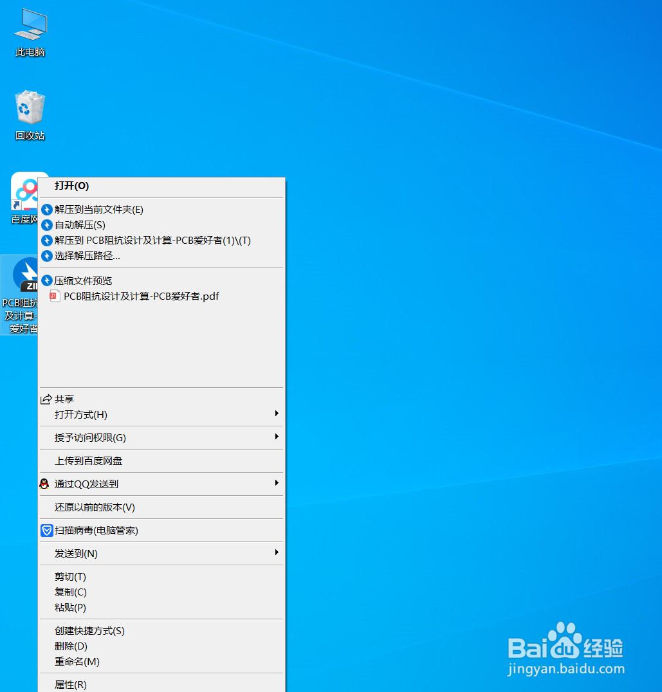Click icon beside 自动解压(S)
This screenshot has width=662, height=692.
[x=47, y=225]
